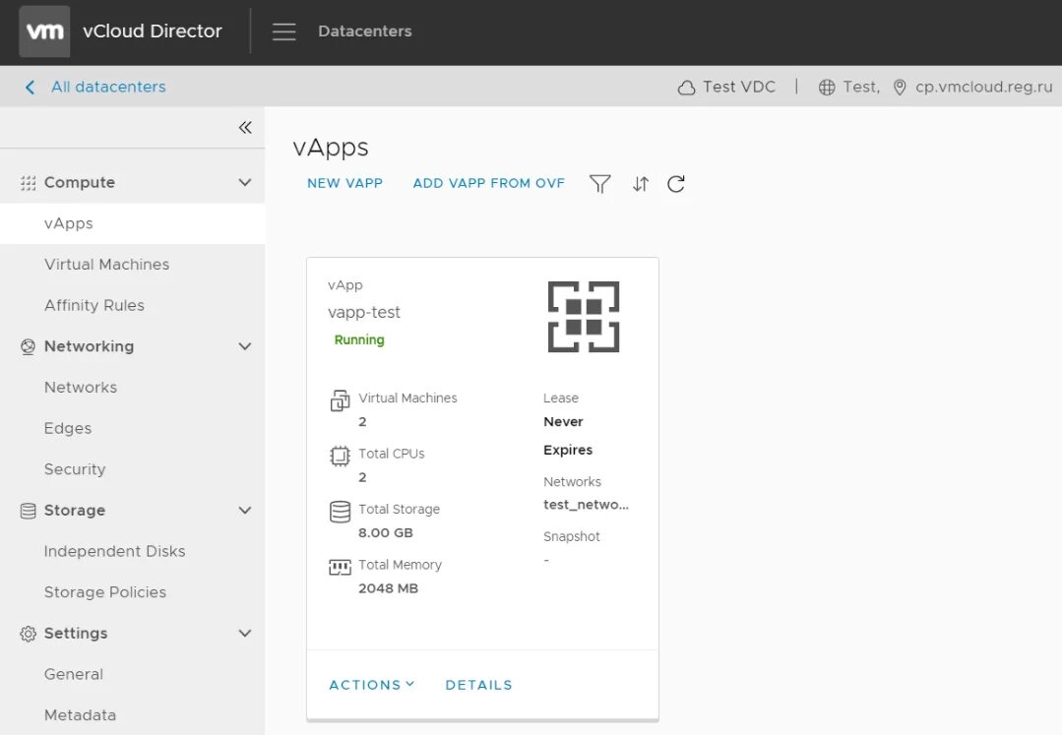Click the vapp-test name
Image resolution: width=1062 pixels, height=735 pixels.
pyautogui.click(x=364, y=312)
